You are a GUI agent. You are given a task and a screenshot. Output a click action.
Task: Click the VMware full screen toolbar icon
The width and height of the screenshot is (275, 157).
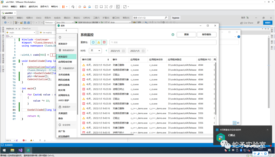tap(106, 7)
